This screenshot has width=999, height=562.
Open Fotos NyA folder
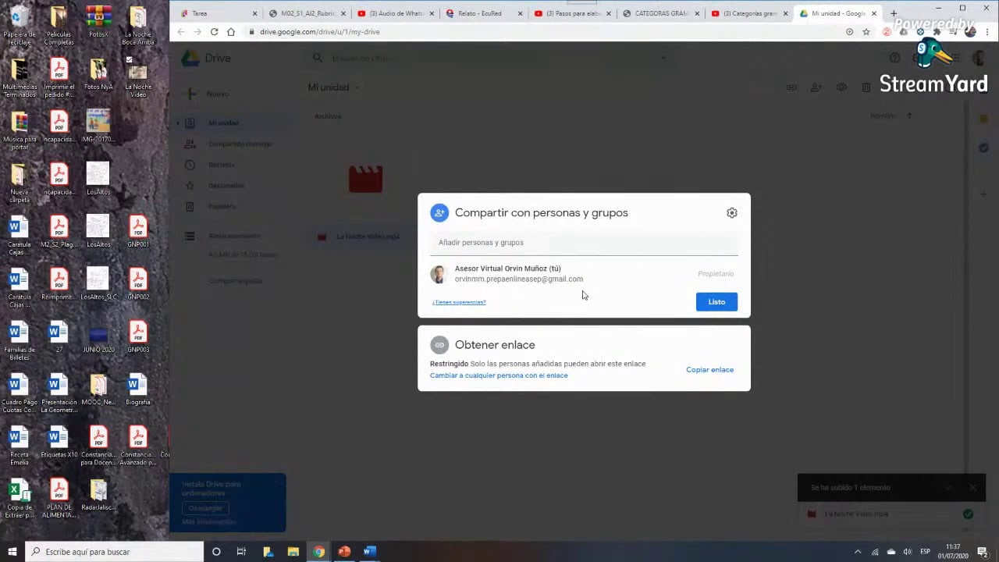click(x=98, y=74)
